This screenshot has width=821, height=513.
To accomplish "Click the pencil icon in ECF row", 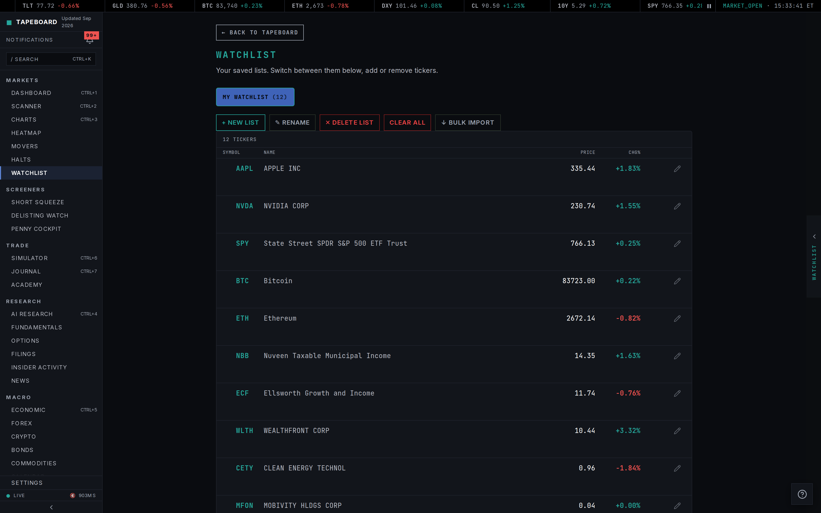I will tap(677, 393).
